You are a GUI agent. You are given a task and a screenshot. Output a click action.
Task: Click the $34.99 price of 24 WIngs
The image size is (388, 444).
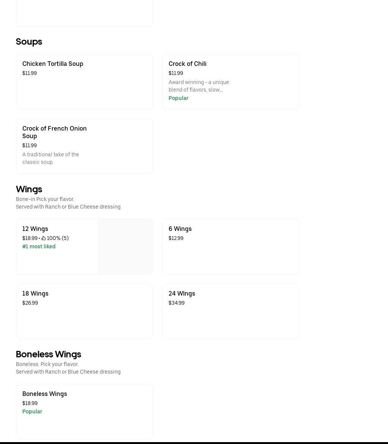[177, 303]
